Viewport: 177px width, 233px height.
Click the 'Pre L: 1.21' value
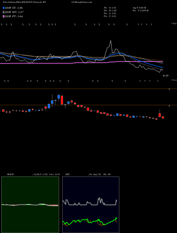coord(110,13)
